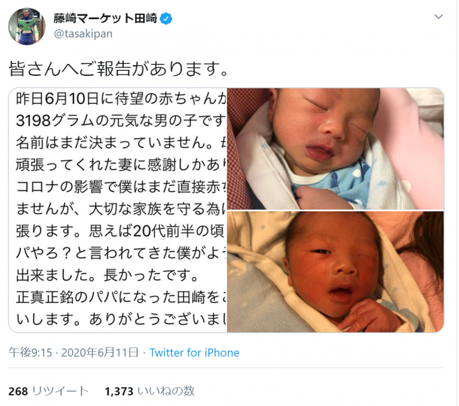This screenshot has width=459, height=406.
Task: View the 268 リツイート list
Action: pos(48,392)
